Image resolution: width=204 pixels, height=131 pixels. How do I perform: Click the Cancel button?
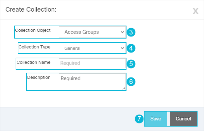(x=183, y=119)
